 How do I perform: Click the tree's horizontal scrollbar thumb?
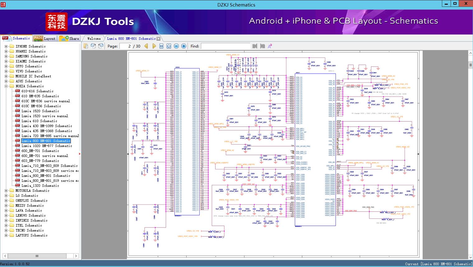37,256
